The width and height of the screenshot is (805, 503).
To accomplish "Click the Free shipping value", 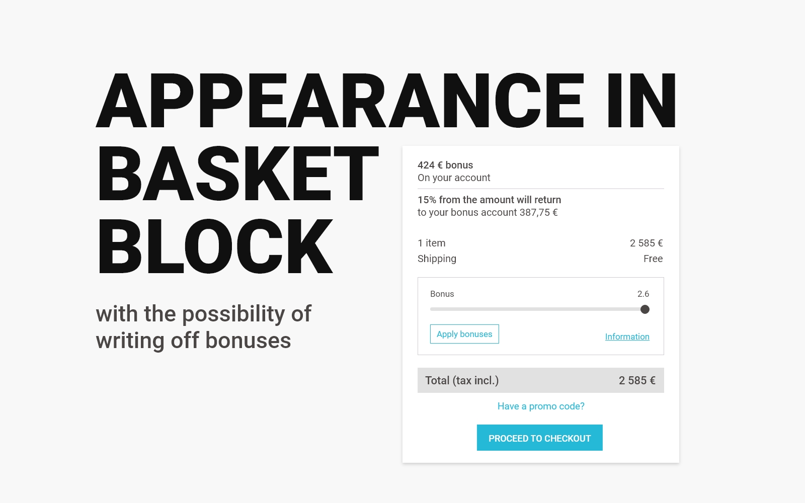I will click(x=653, y=259).
